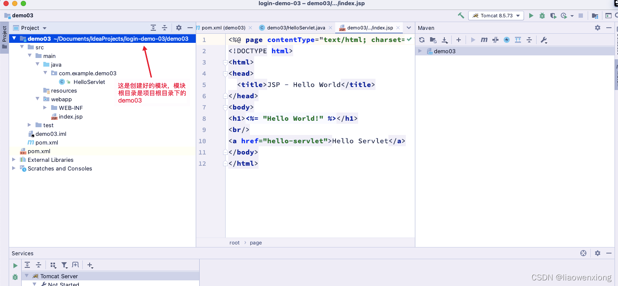
Task: Select index.jsp in project tree
Action: point(71,116)
